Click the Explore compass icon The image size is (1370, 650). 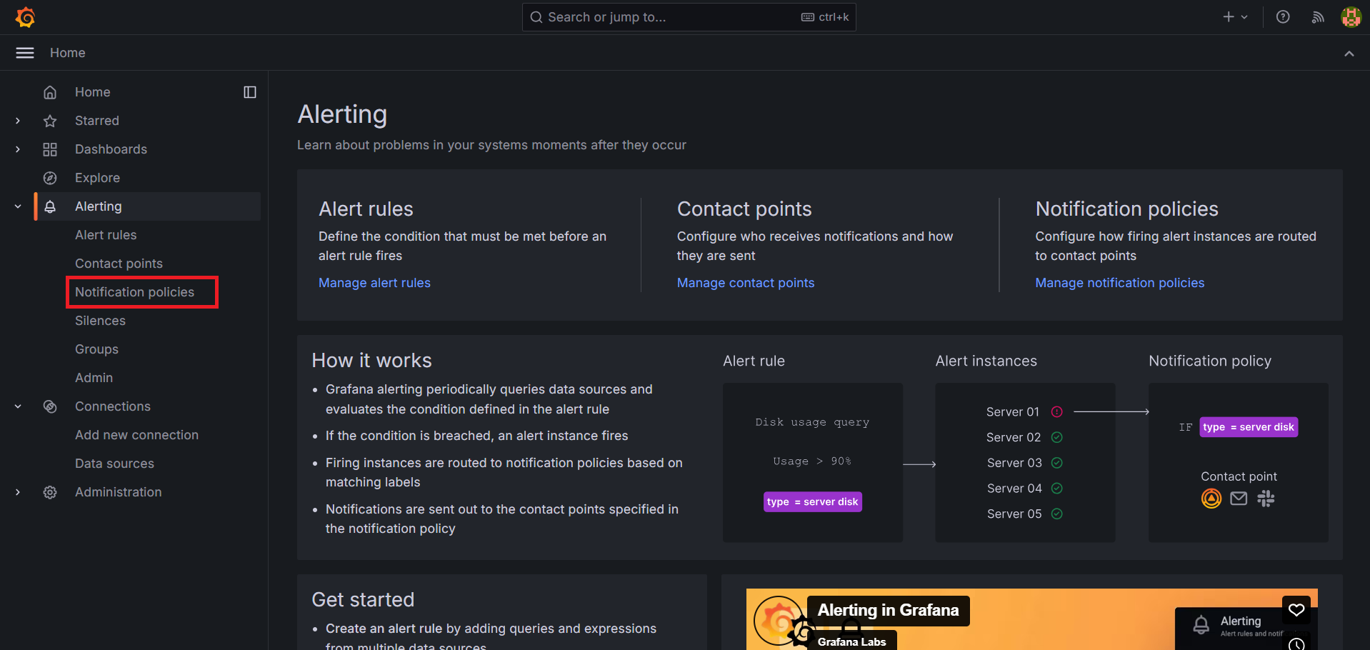50,178
